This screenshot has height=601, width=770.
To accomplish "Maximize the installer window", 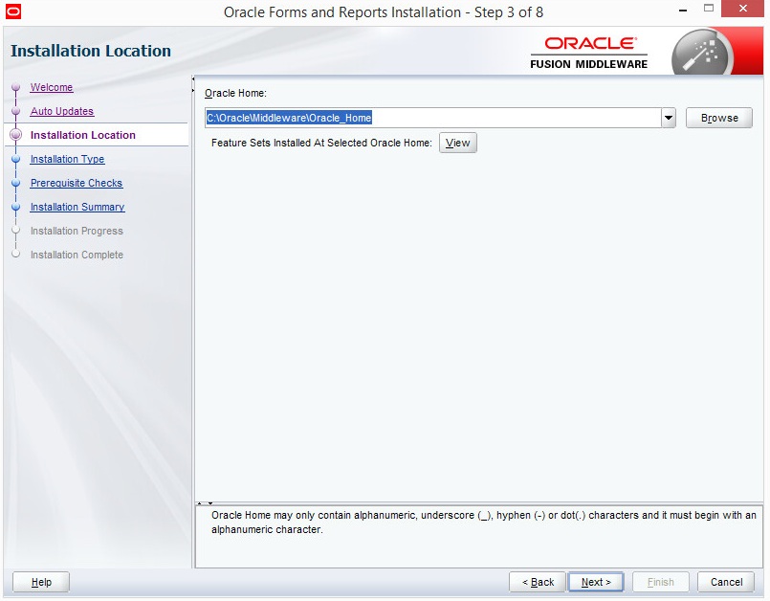I will coord(708,9).
